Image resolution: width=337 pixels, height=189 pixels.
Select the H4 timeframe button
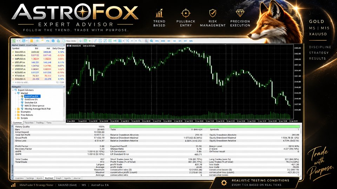[174, 41]
